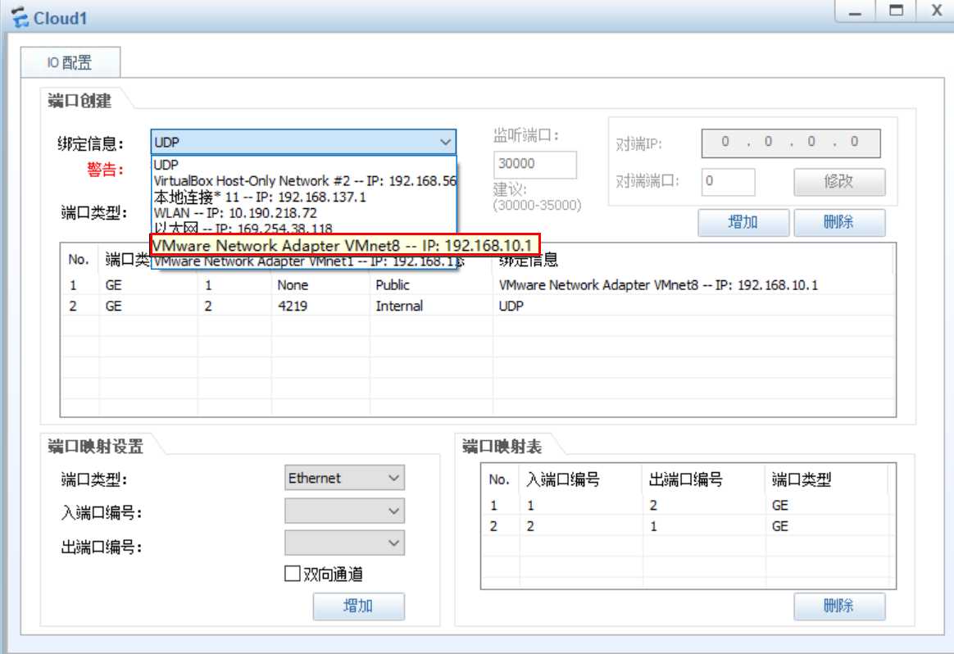The width and height of the screenshot is (954, 654).
Task: Select 以太网 169.254.38.118 entry
Action: pos(303,228)
